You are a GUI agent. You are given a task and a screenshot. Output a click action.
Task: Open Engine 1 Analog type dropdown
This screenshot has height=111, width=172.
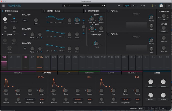[x=22, y=11]
